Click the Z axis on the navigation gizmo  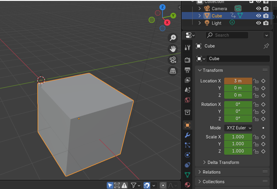(162, 7)
